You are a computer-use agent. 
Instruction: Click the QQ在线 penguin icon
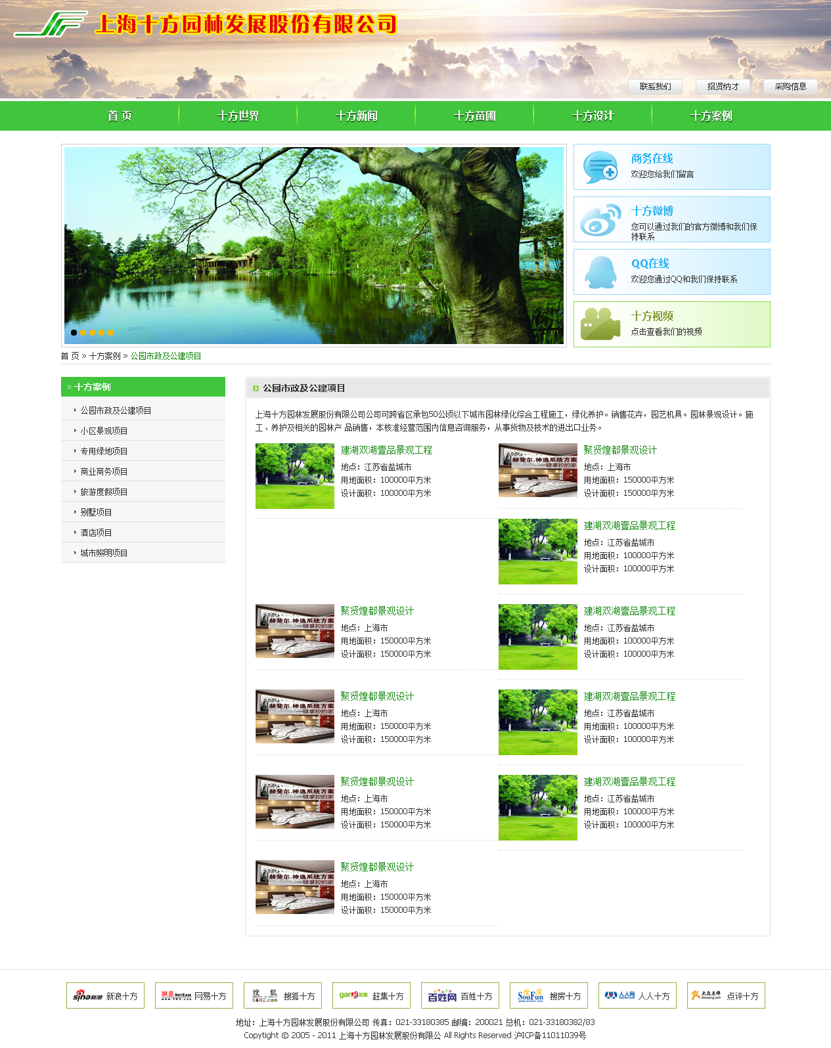(600, 273)
